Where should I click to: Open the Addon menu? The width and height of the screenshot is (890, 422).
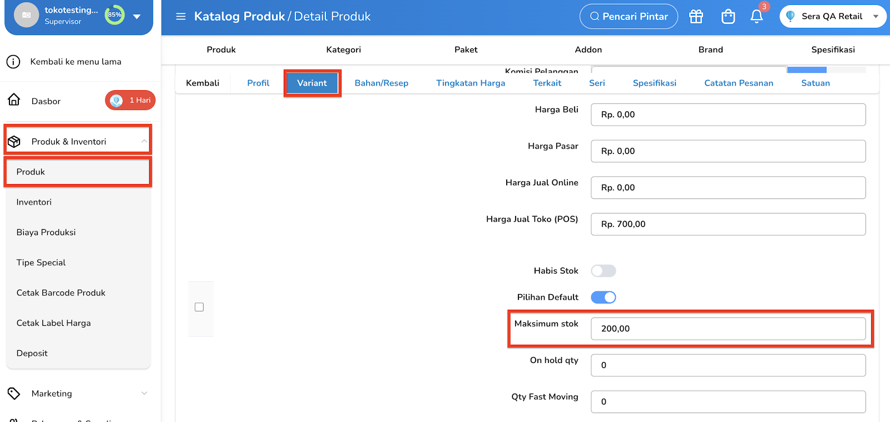[x=589, y=49]
